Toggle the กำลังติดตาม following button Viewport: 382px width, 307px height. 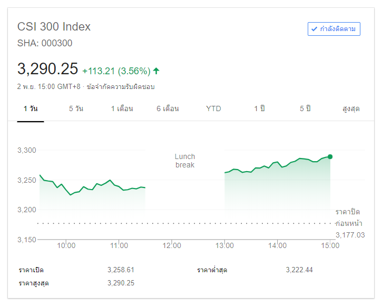(x=334, y=29)
